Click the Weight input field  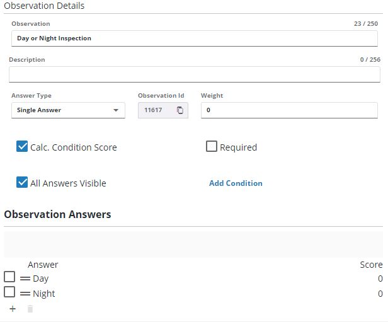click(x=288, y=110)
